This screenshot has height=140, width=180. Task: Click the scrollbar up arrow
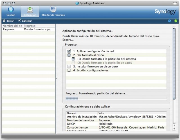174,126
